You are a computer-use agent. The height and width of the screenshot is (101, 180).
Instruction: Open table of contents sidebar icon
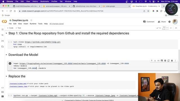tap(3, 29)
